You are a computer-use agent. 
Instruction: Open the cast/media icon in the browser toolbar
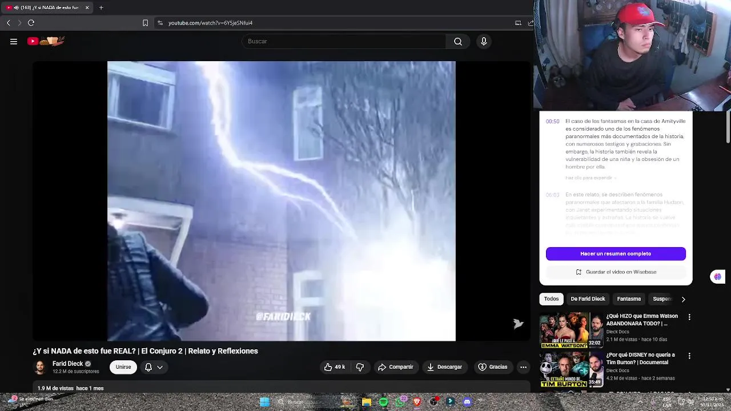(518, 23)
